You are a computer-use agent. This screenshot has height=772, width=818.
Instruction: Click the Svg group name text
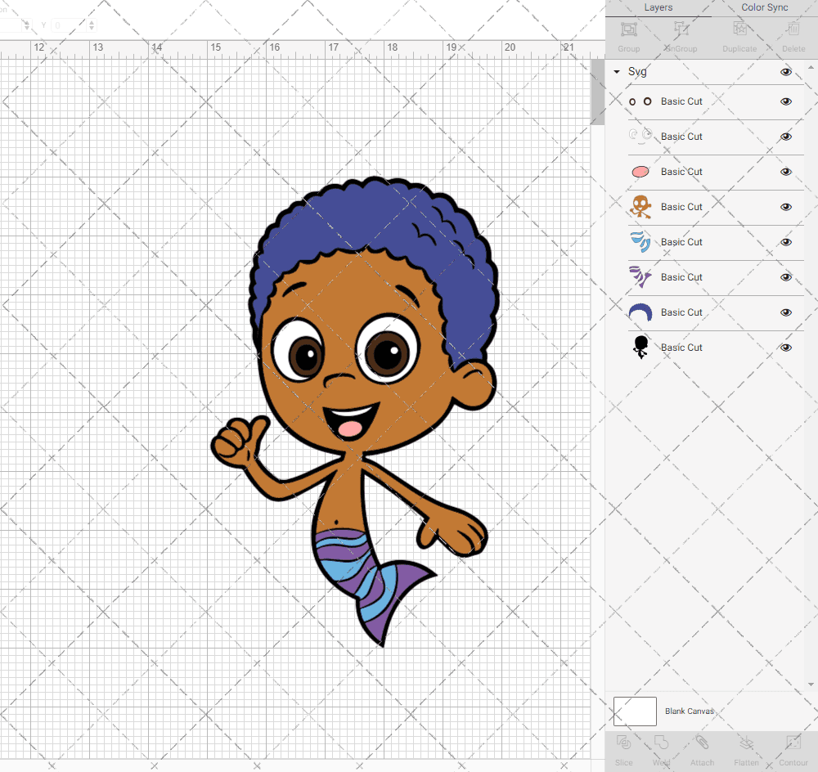[x=637, y=72]
